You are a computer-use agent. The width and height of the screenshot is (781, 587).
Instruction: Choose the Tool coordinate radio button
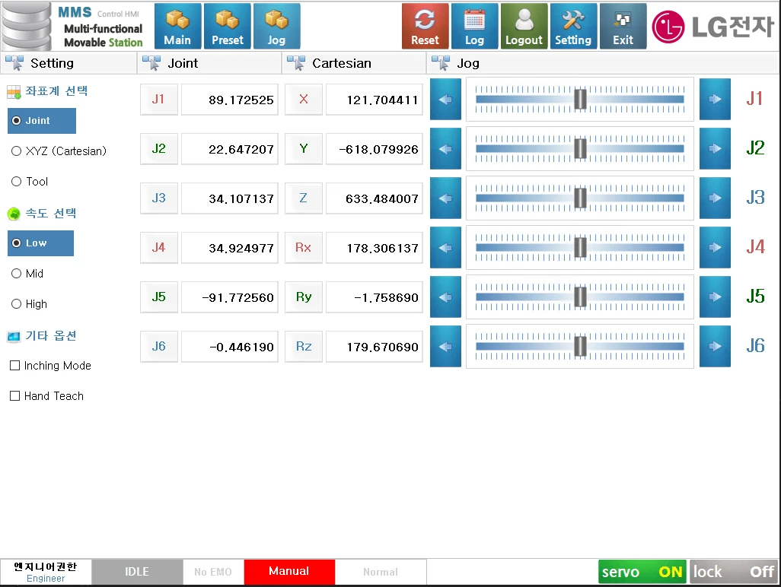tap(17, 182)
